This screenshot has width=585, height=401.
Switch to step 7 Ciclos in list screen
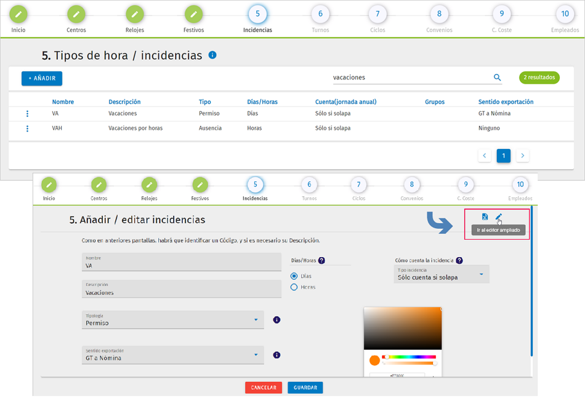pyautogui.click(x=377, y=14)
